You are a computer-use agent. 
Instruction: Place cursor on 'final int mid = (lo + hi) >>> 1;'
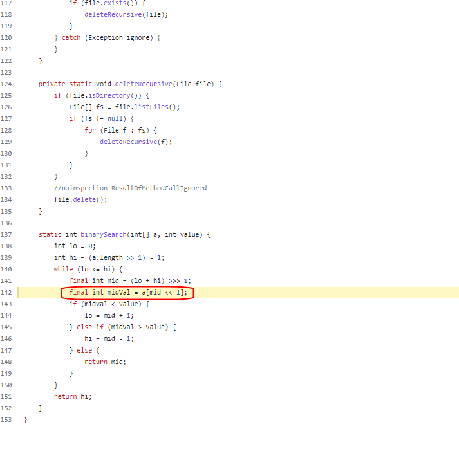pos(130,281)
